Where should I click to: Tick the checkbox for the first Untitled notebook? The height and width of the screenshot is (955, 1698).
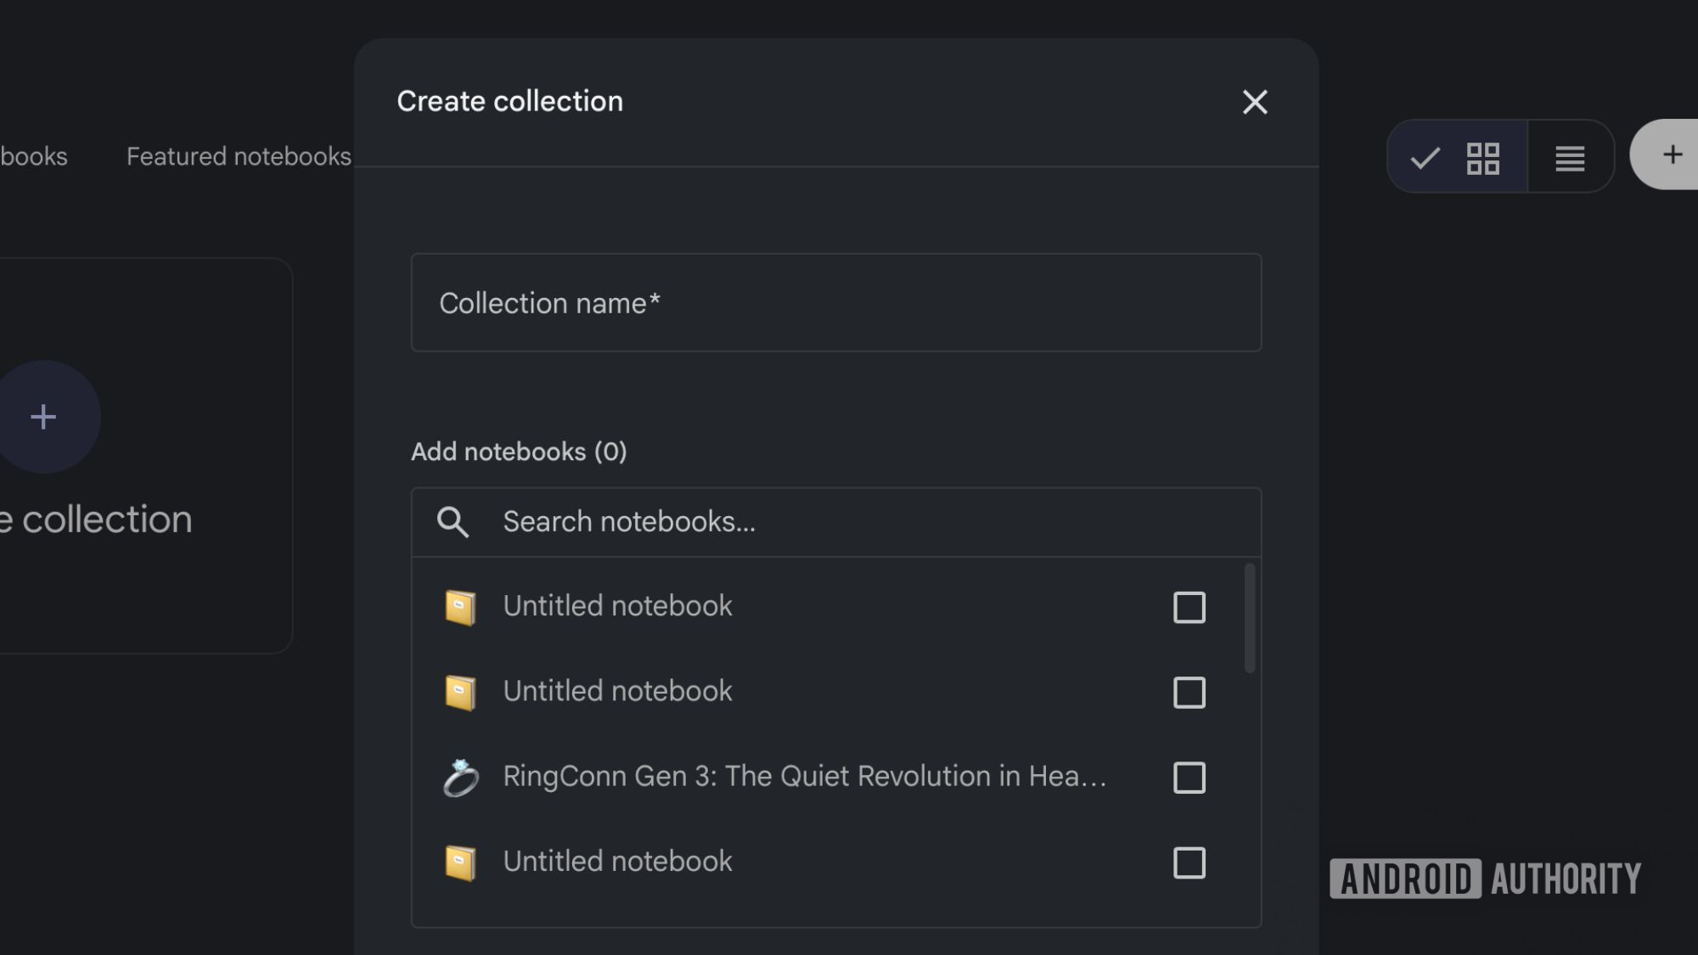click(1189, 607)
